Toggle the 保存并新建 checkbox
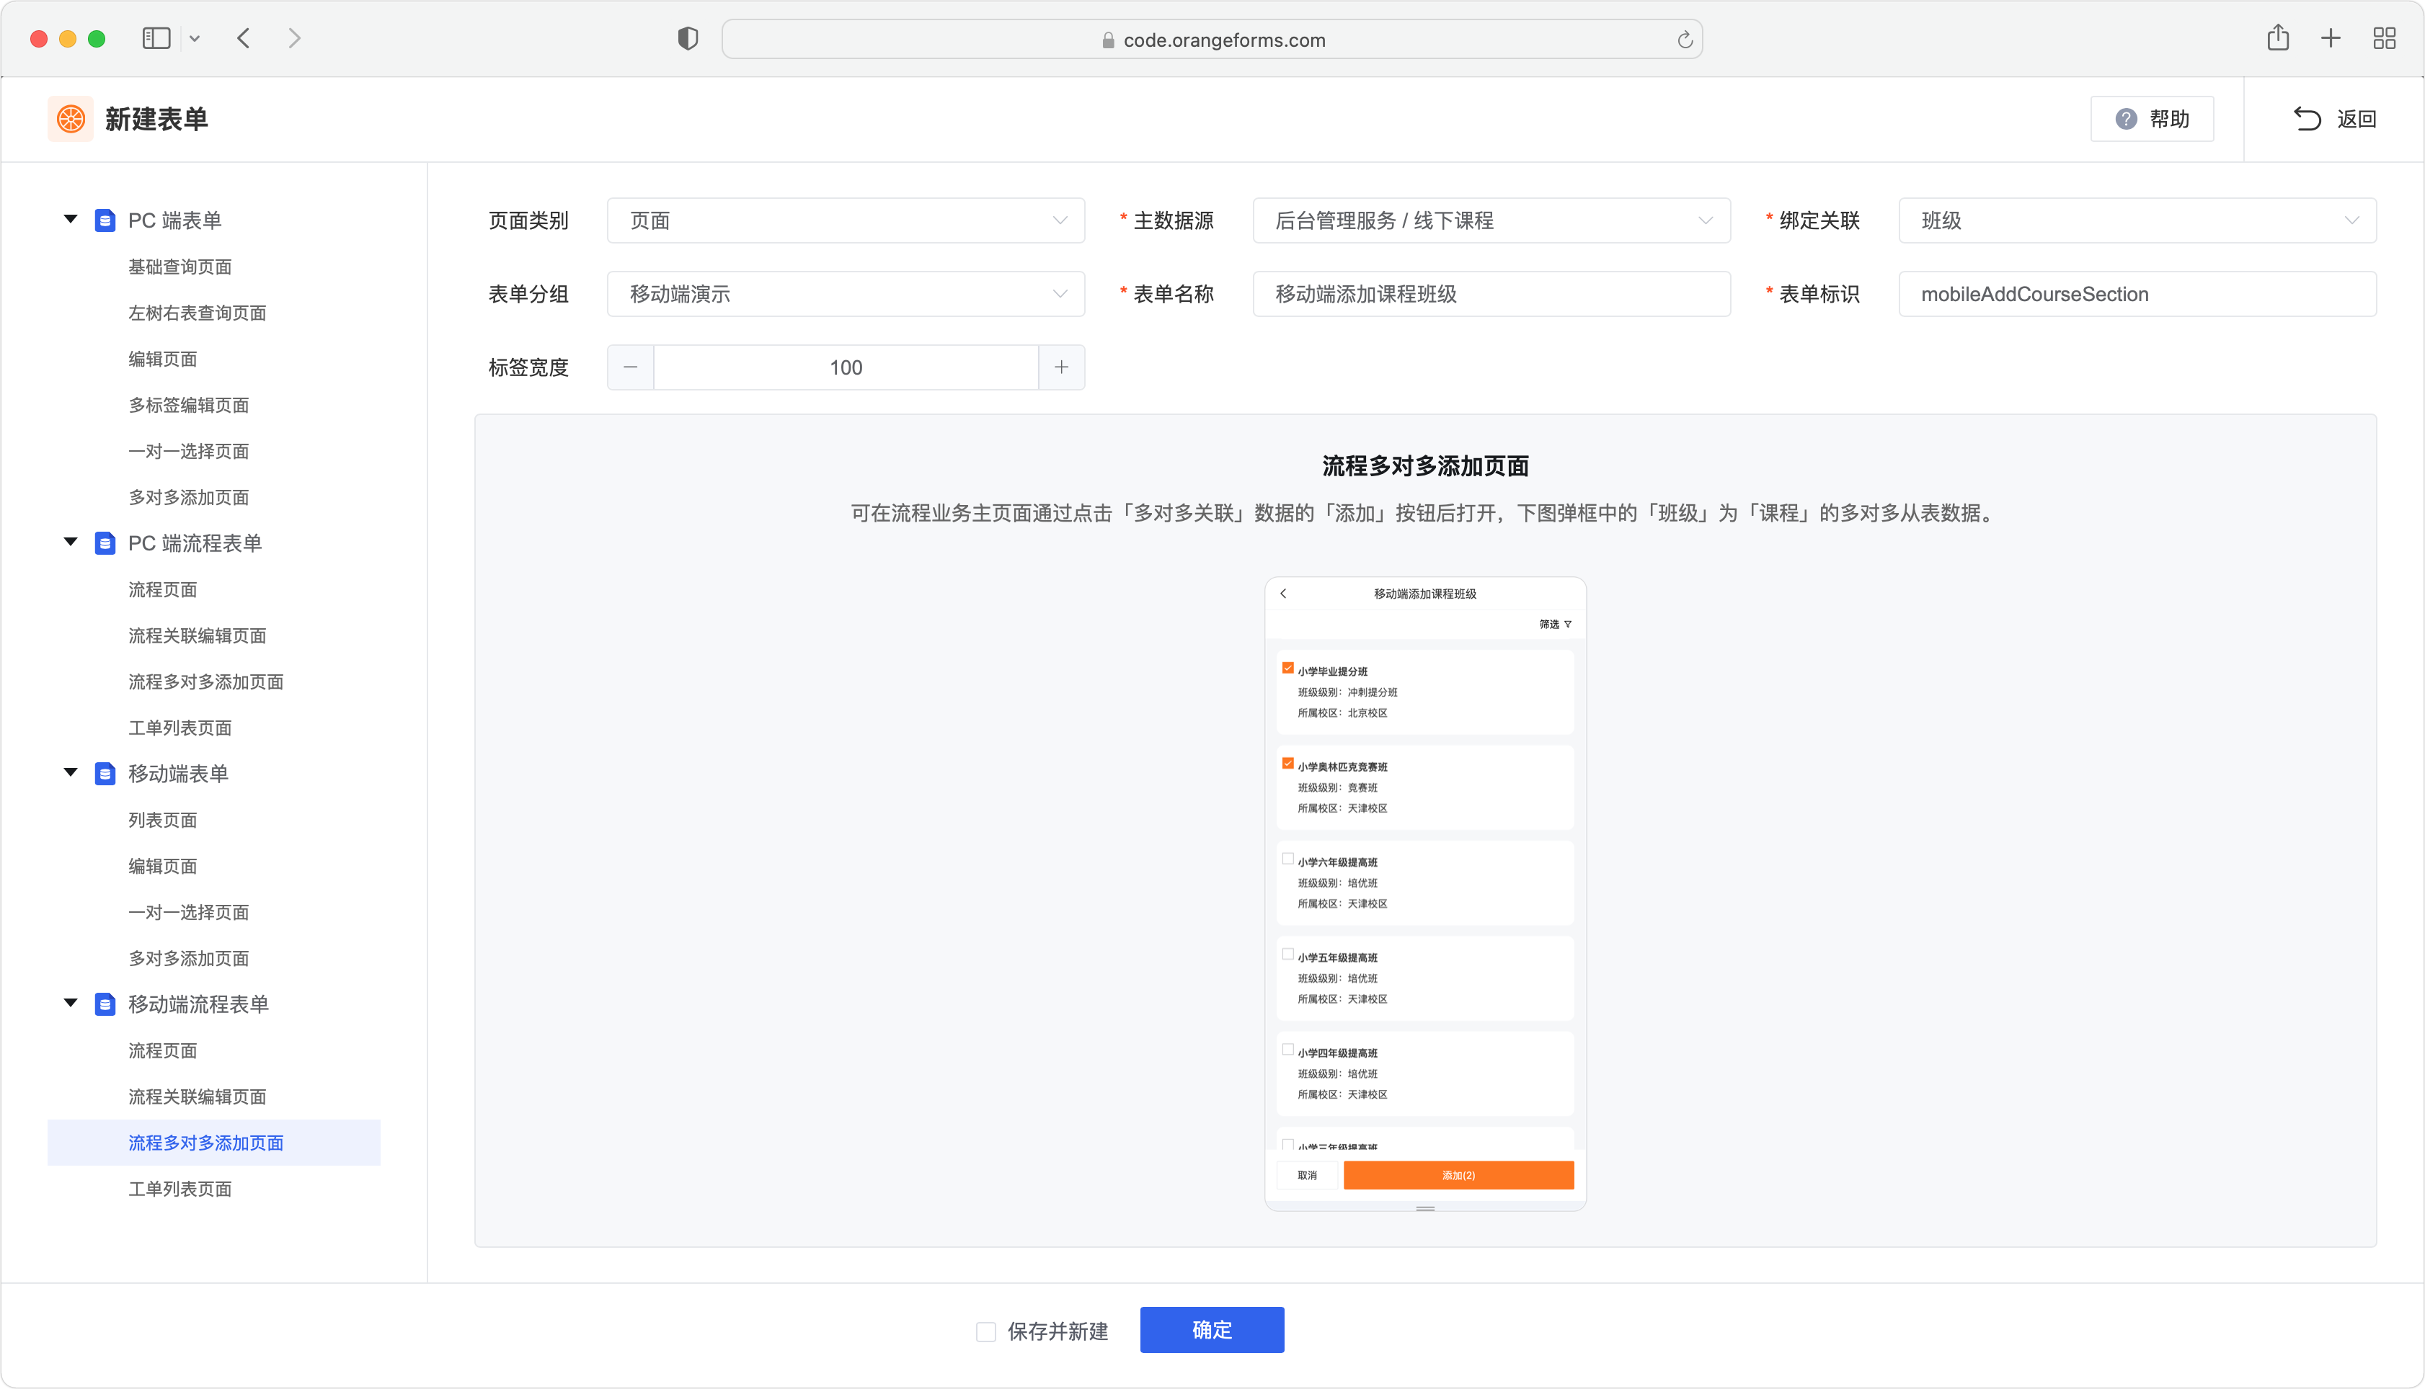2425x1389 pixels. [x=986, y=1331]
